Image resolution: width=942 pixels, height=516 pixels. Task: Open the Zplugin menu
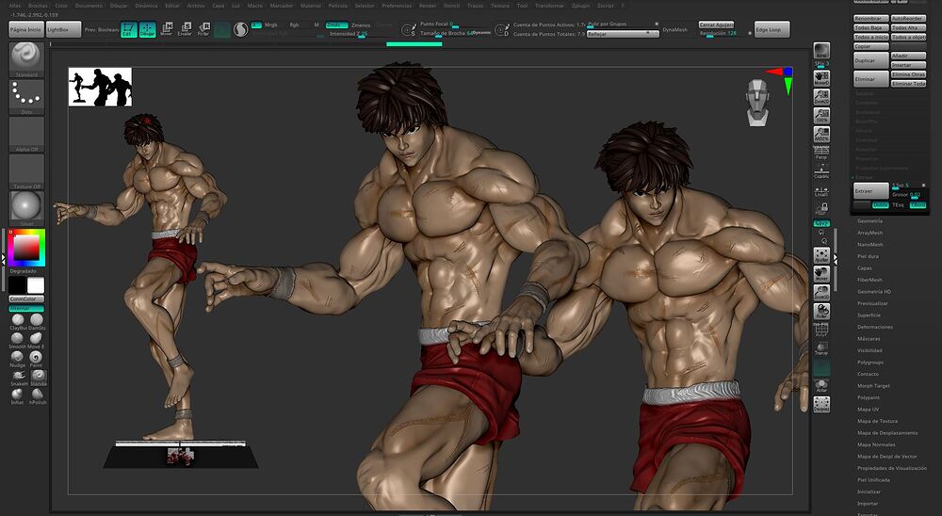click(x=580, y=6)
